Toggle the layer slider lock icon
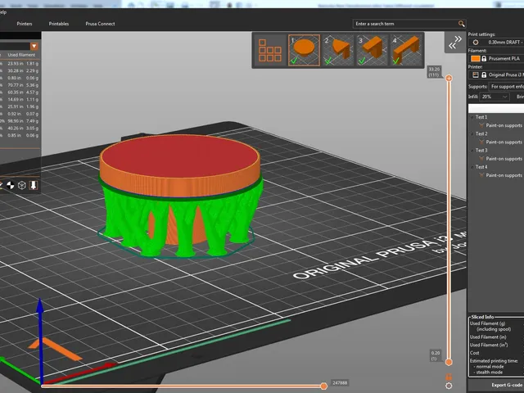This screenshot has height=393, width=524. tap(449, 377)
